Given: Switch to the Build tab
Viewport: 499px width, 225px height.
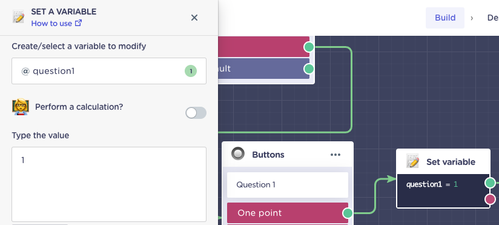Looking at the screenshot, I should [x=445, y=18].
